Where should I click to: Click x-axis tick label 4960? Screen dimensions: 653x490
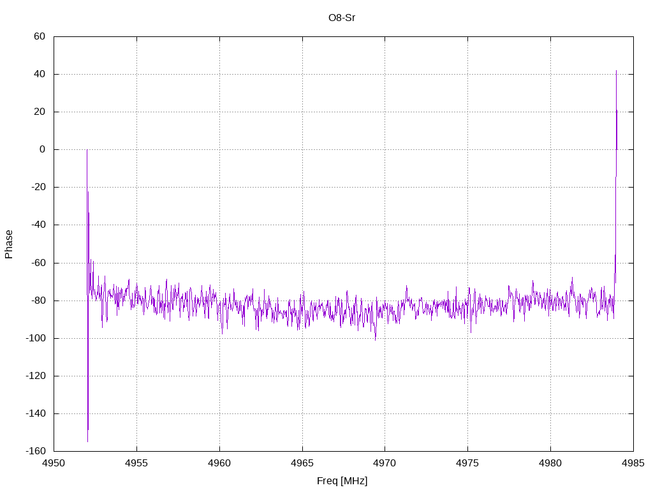[219, 463]
